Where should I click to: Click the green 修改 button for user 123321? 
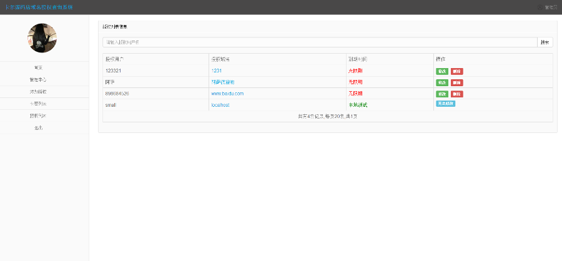click(x=442, y=71)
